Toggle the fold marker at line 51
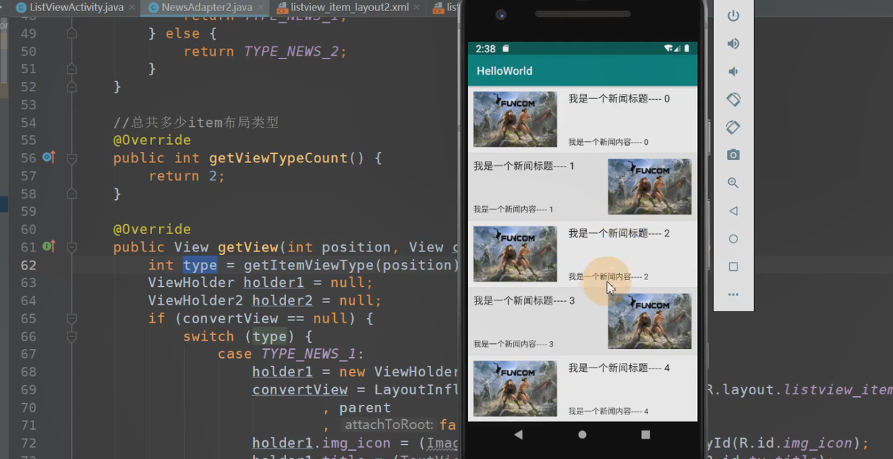The height and width of the screenshot is (459, 893). tap(71, 69)
